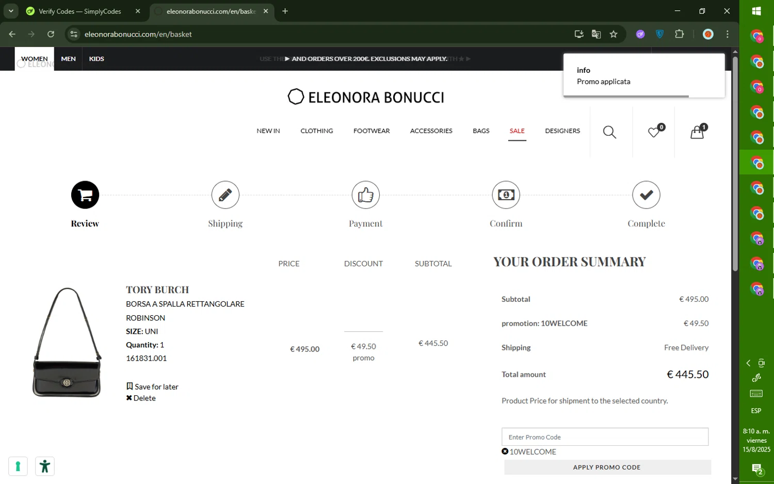Viewport: 774px width, 484px height.
Task: Open site search with magnifier icon
Action: 609,132
